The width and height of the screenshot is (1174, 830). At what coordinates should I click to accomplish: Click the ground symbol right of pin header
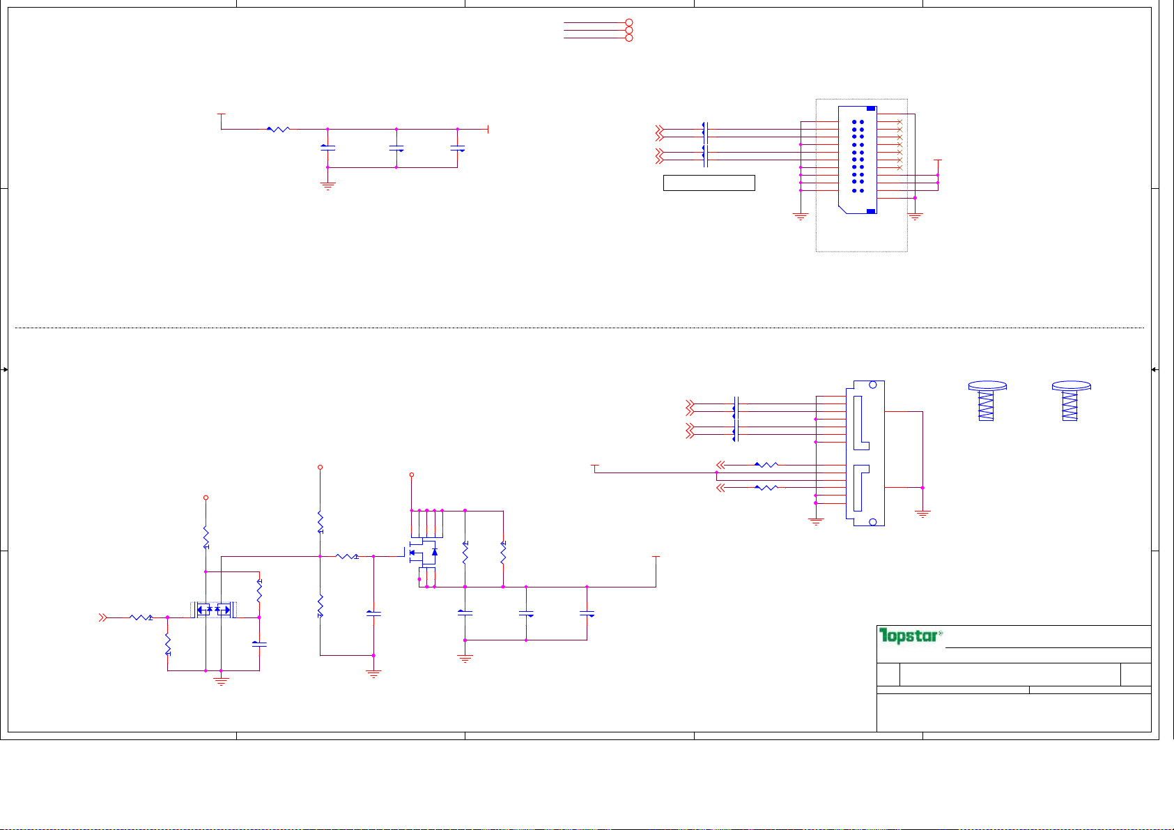pyautogui.click(x=915, y=216)
